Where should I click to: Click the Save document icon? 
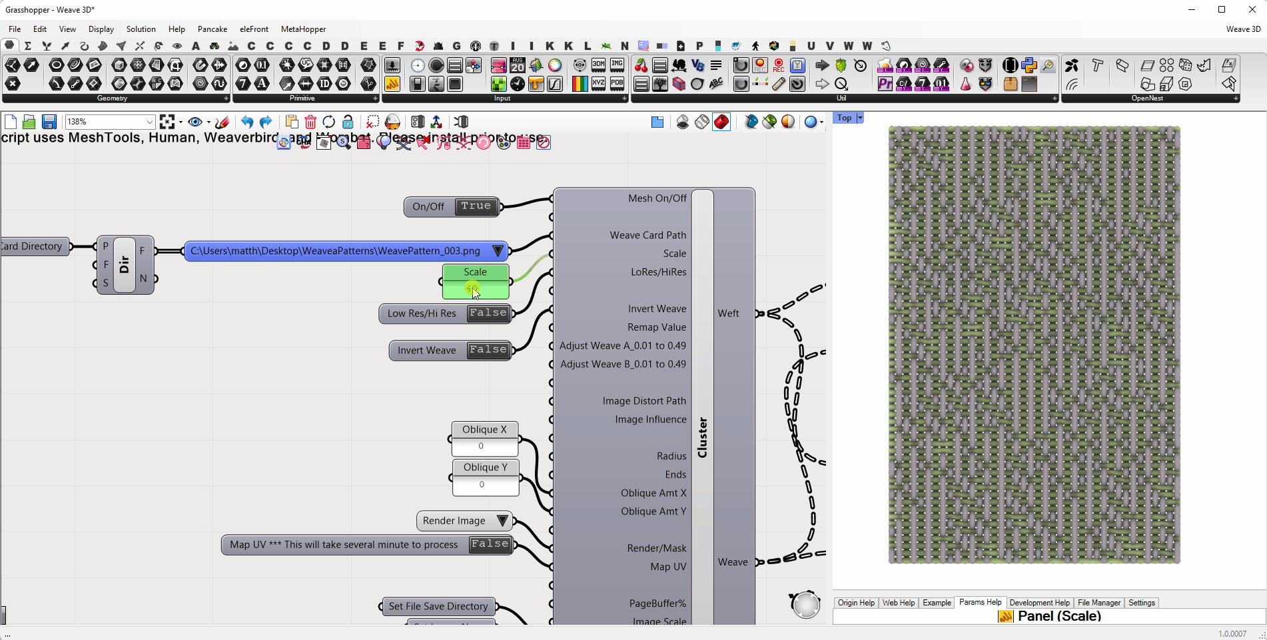49,122
